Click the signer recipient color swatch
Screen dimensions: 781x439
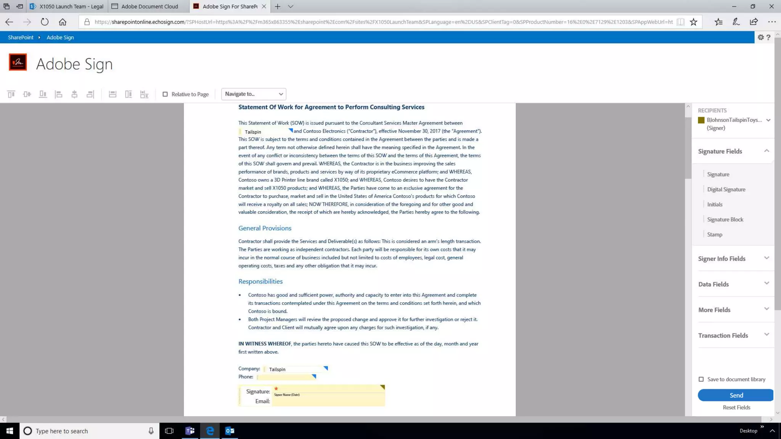[x=701, y=120]
